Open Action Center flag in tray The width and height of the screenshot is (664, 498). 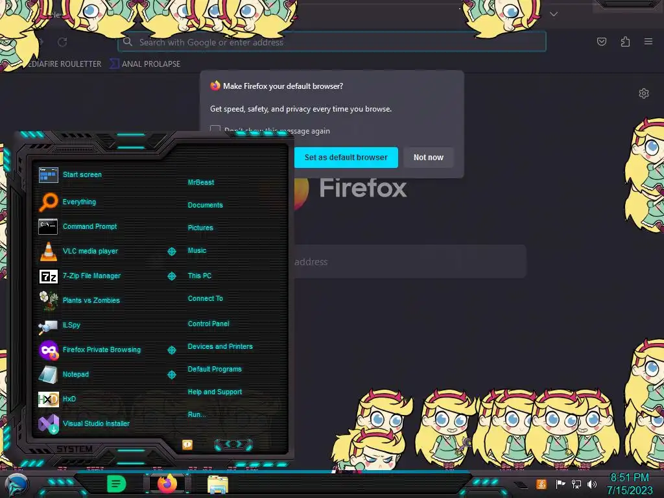(560, 484)
